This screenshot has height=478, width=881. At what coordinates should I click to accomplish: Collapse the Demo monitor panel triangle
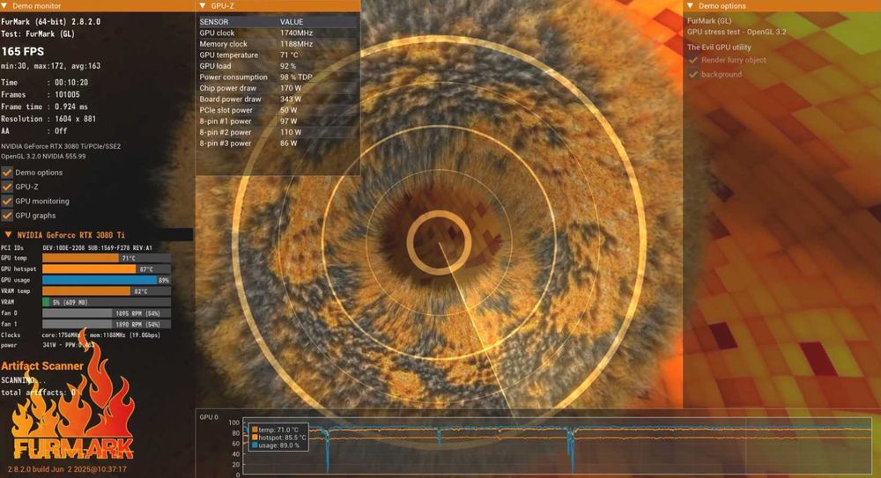pyautogui.click(x=5, y=5)
